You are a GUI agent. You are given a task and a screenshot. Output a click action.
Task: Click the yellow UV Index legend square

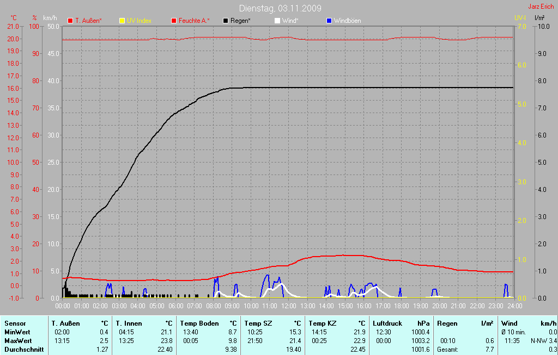click(122, 21)
